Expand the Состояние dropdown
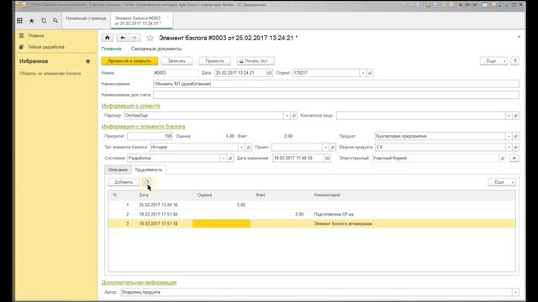This screenshot has height=302, width=538. click(x=224, y=159)
